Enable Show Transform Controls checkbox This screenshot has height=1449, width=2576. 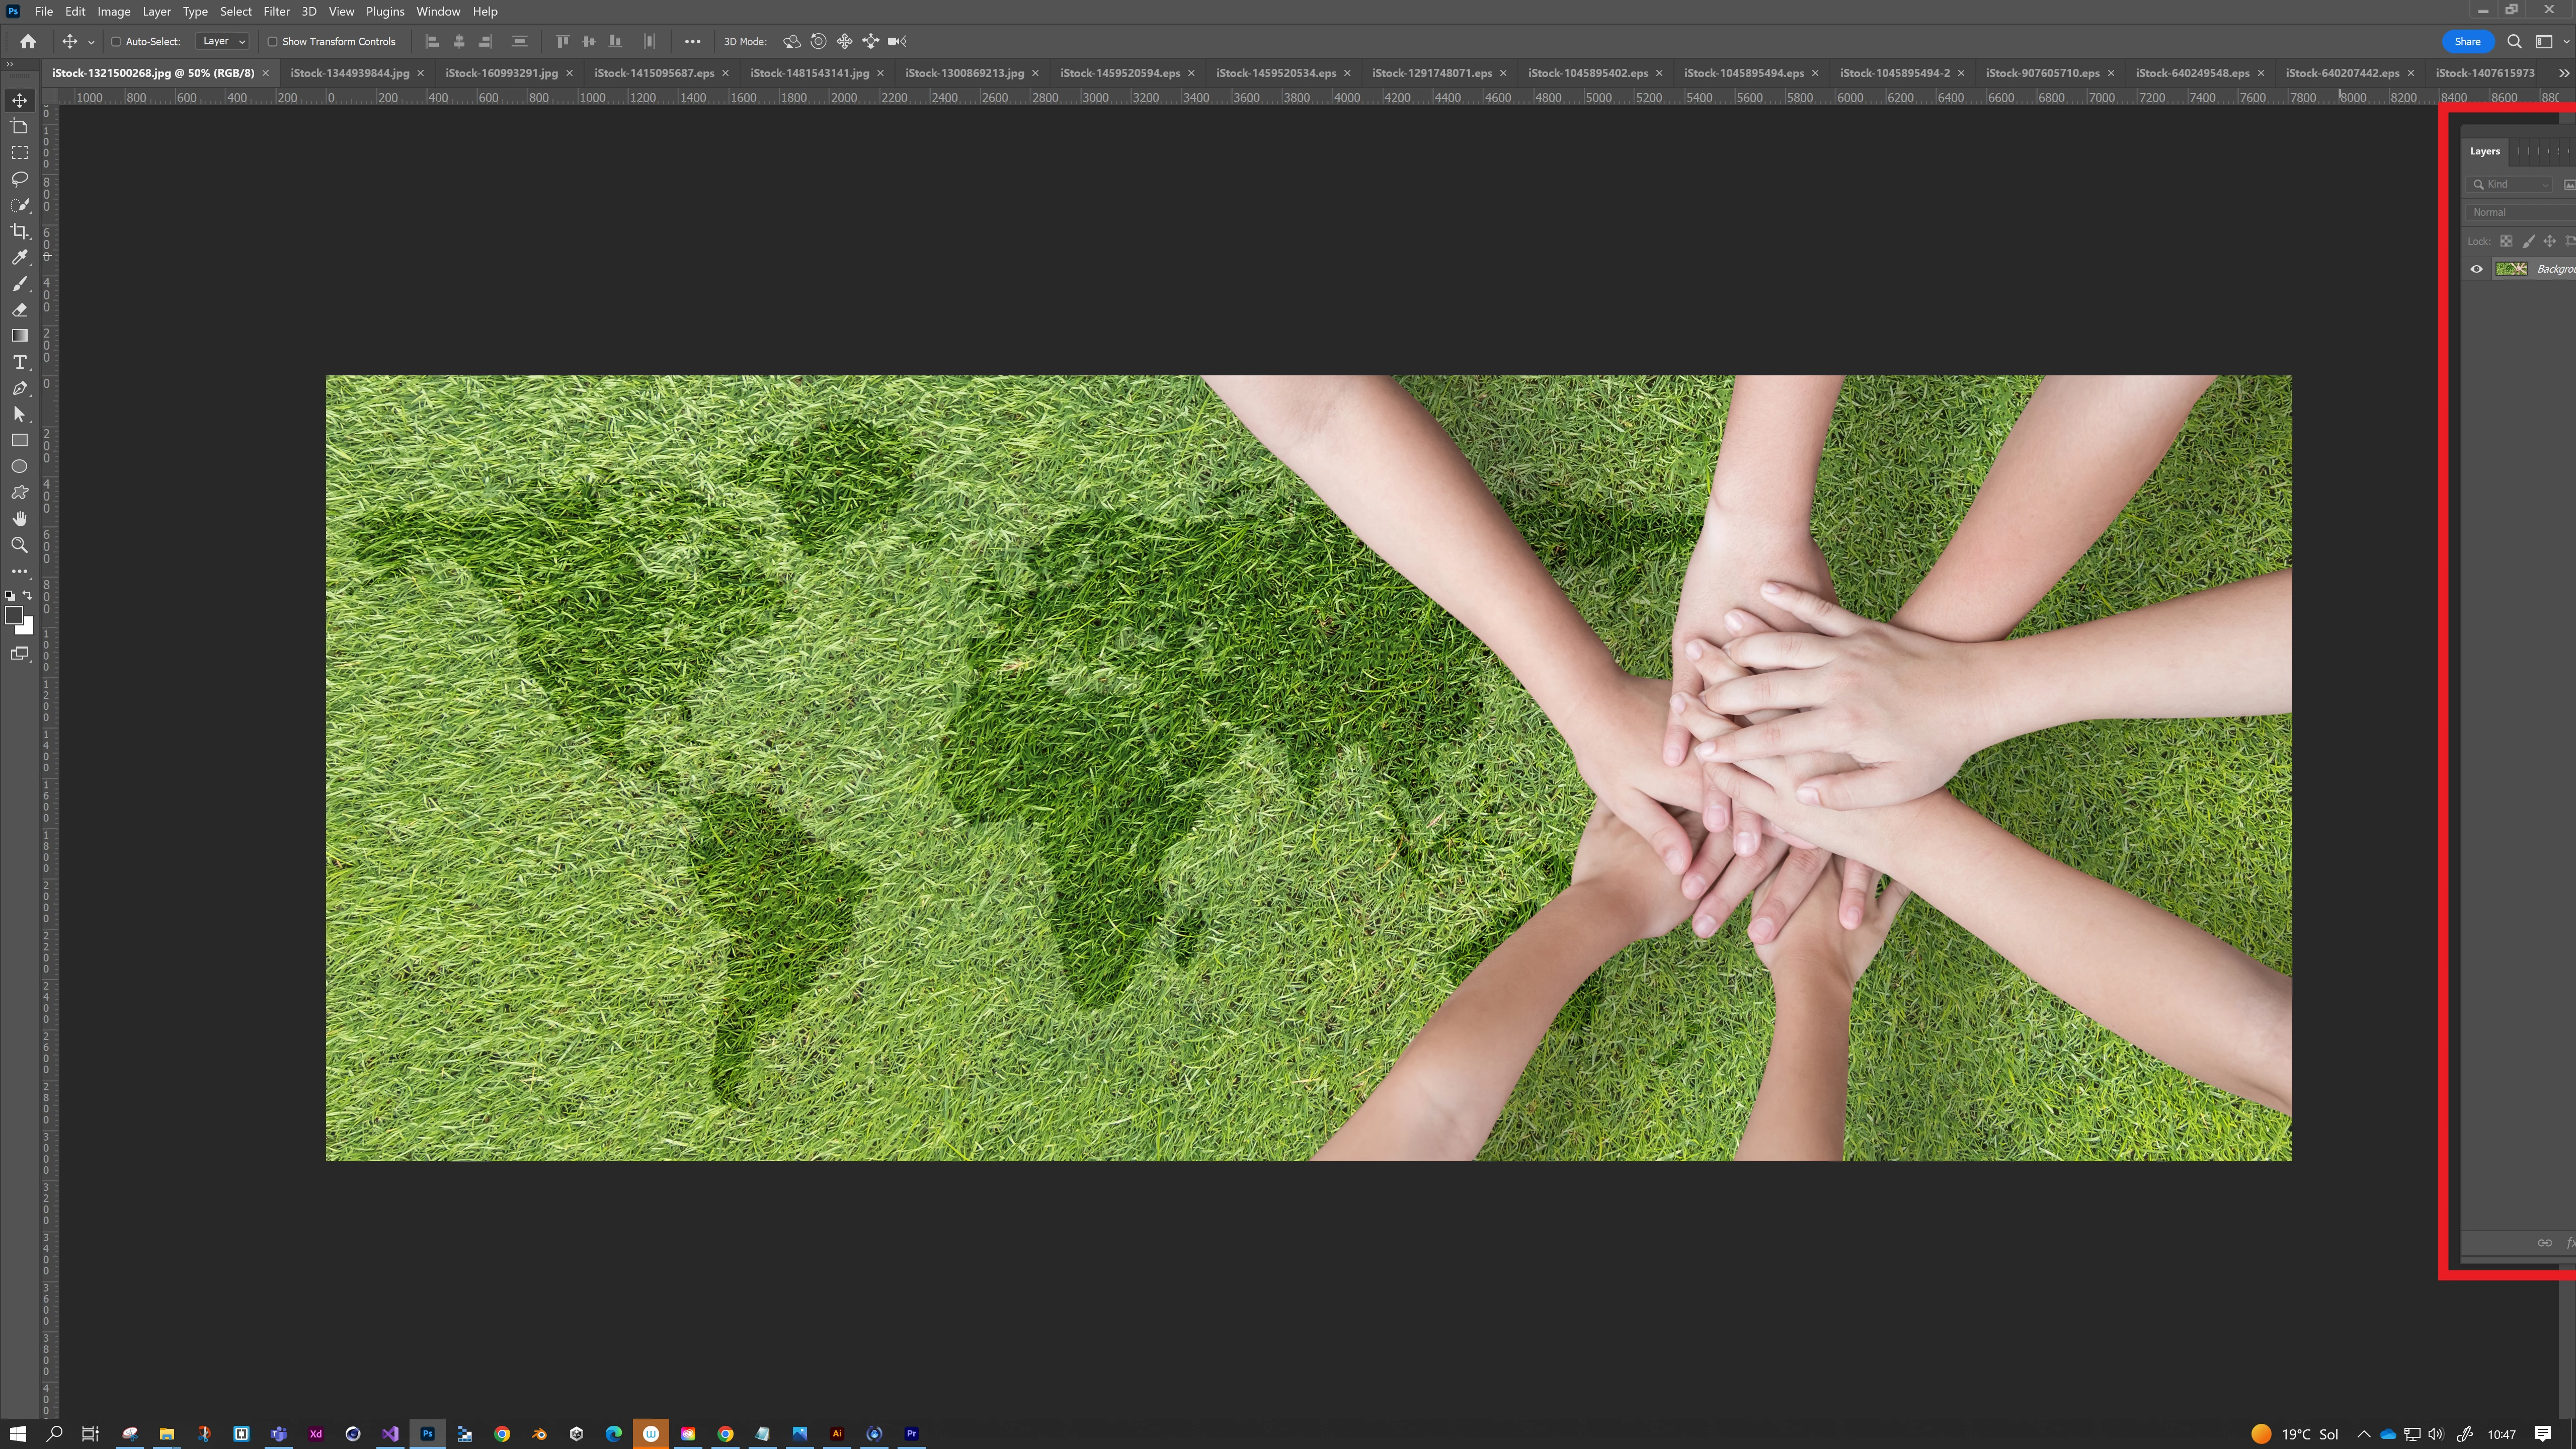pyautogui.click(x=272, y=42)
